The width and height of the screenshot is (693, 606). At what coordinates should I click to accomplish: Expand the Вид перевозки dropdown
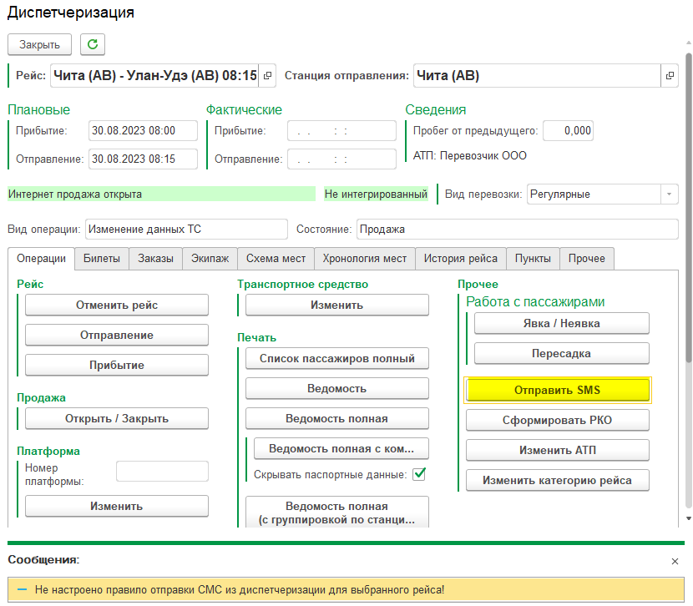[669, 194]
